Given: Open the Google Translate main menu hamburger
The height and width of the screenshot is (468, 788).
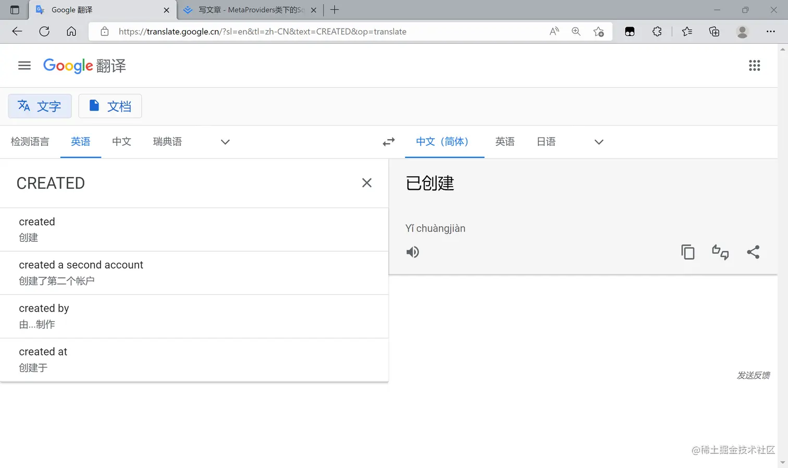Looking at the screenshot, I should (x=24, y=66).
